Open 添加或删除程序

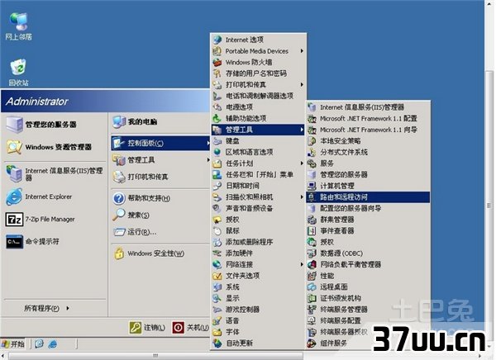click(x=258, y=242)
